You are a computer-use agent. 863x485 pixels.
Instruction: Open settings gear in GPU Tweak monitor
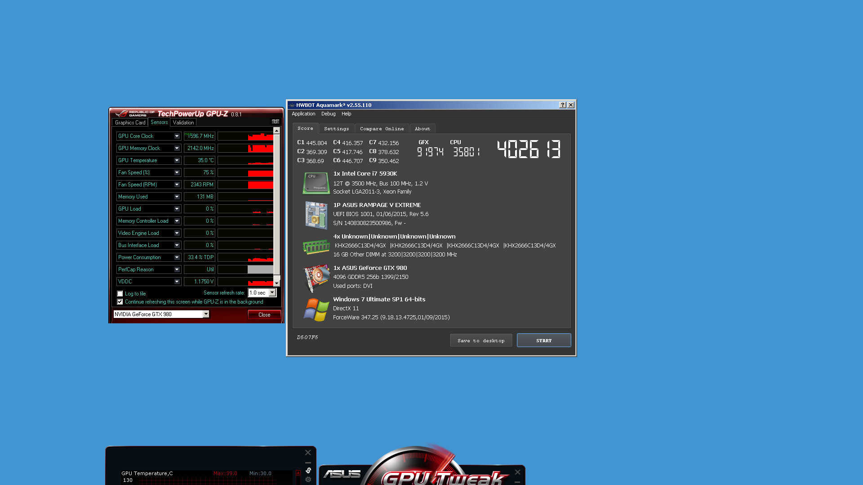click(308, 480)
